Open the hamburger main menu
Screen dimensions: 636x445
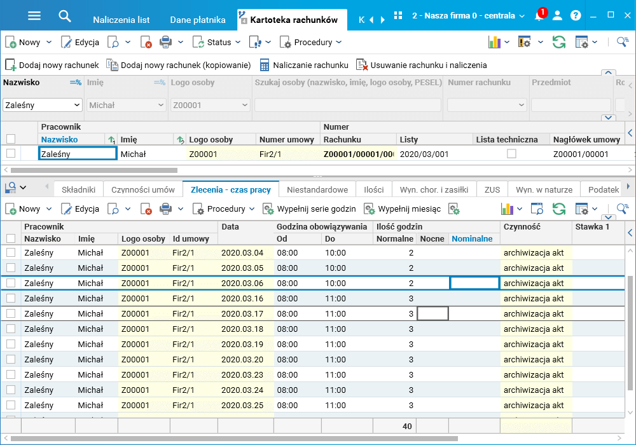[x=34, y=17]
